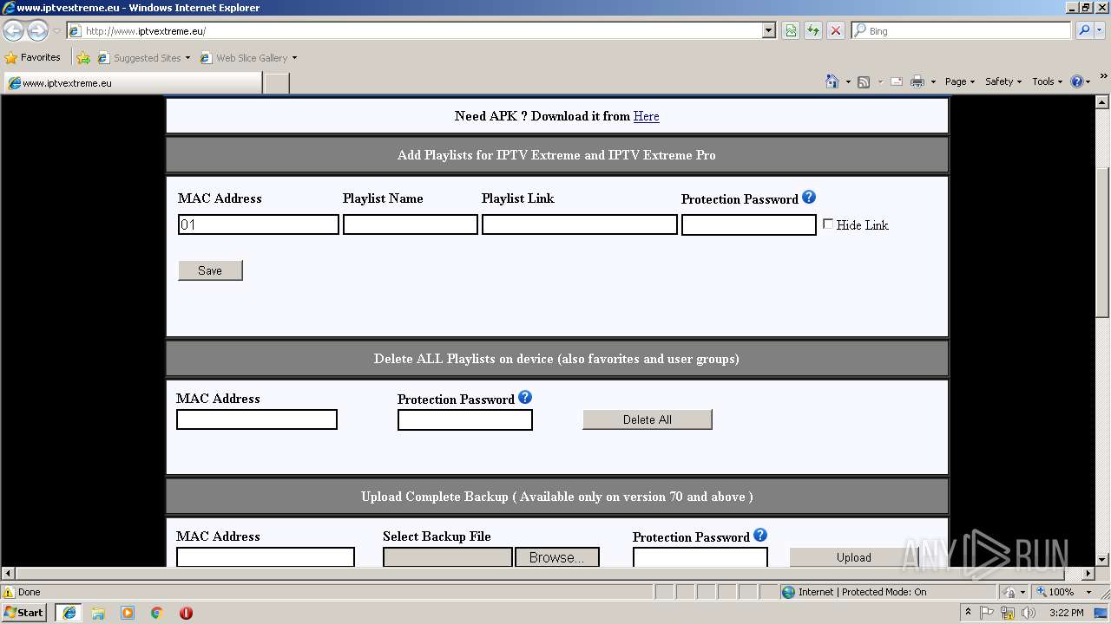Click the Help question mark icon in command bar
Image resolution: width=1111 pixels, height=624 pixels.
pos(1077,81)
